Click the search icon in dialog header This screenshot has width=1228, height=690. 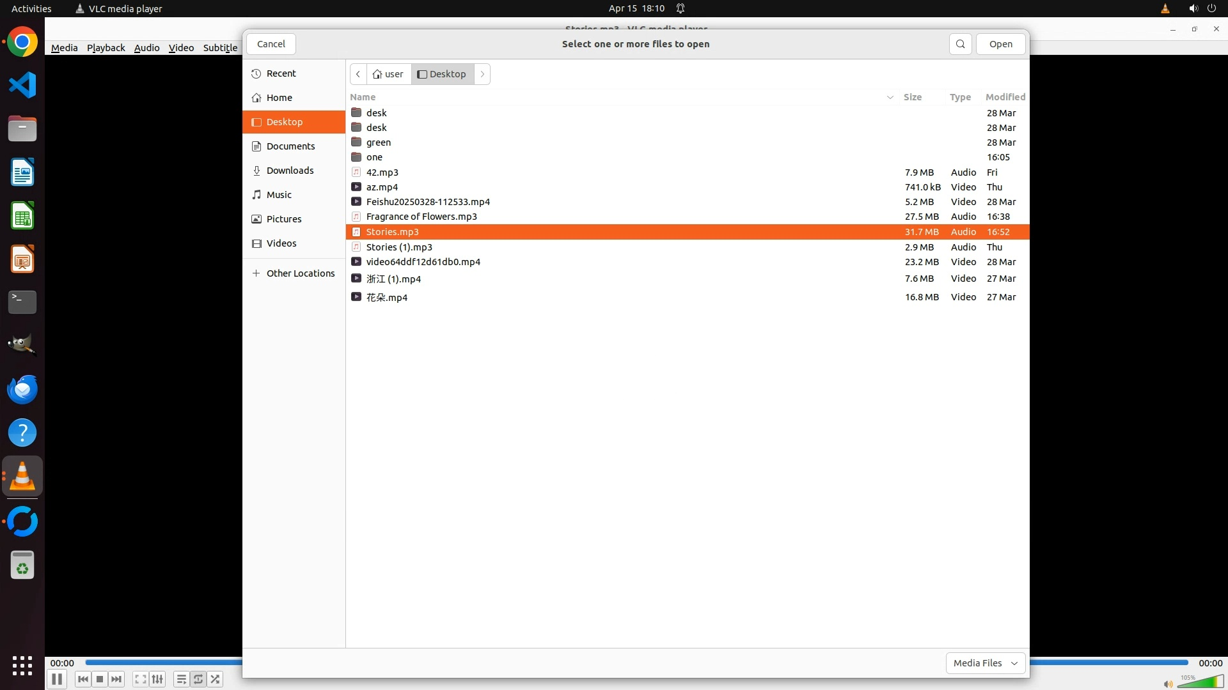(960, 44)
